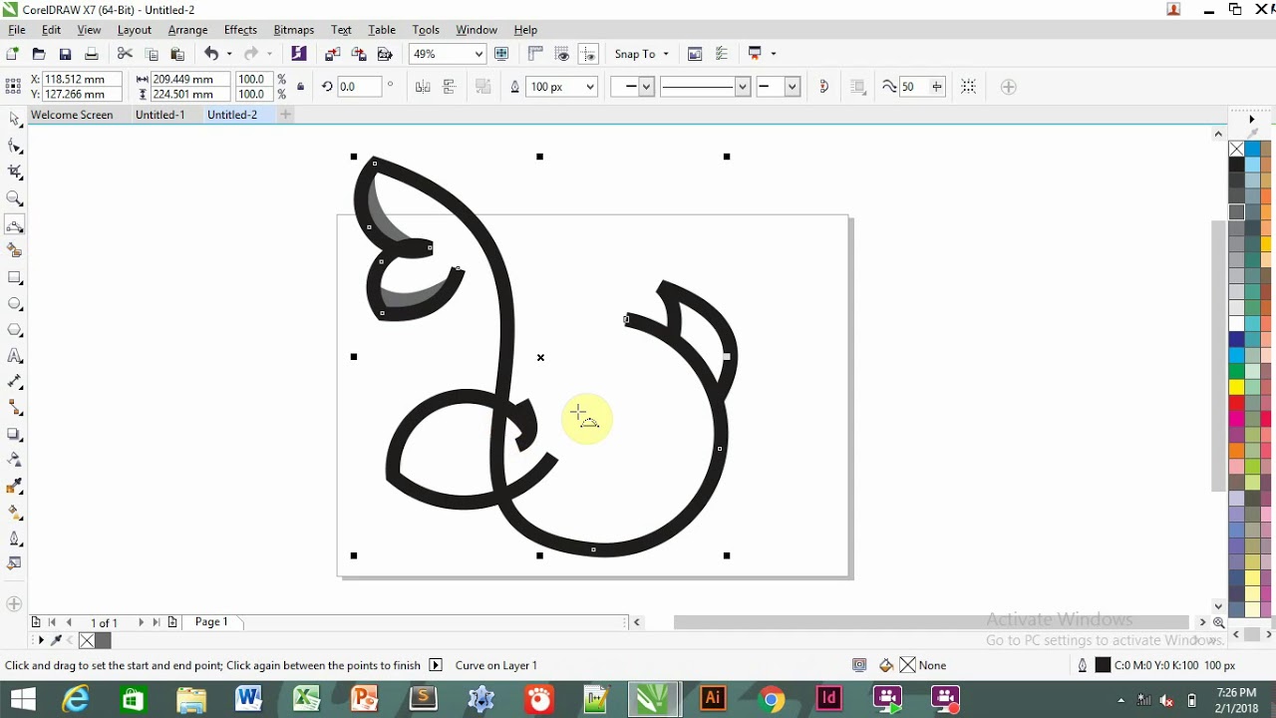This screenshot has height=718, width=1276.
Task: Open the Application Launcher dropdown arrow
Action: click(x=773, y=54)
